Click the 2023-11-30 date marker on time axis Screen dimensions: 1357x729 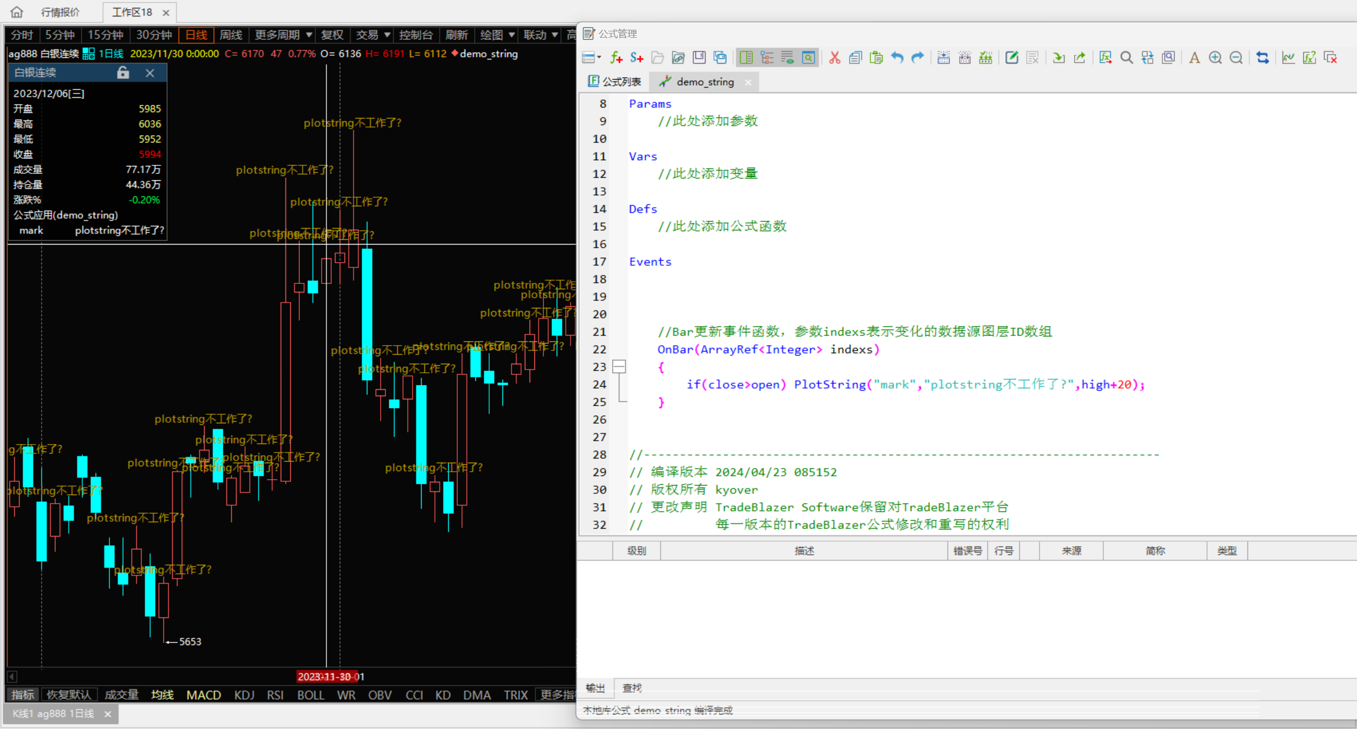[x=328, y=676]
